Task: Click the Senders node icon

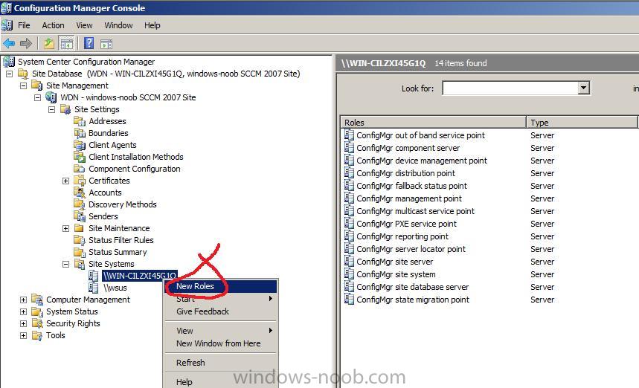Action: click(x=80, y=216)
